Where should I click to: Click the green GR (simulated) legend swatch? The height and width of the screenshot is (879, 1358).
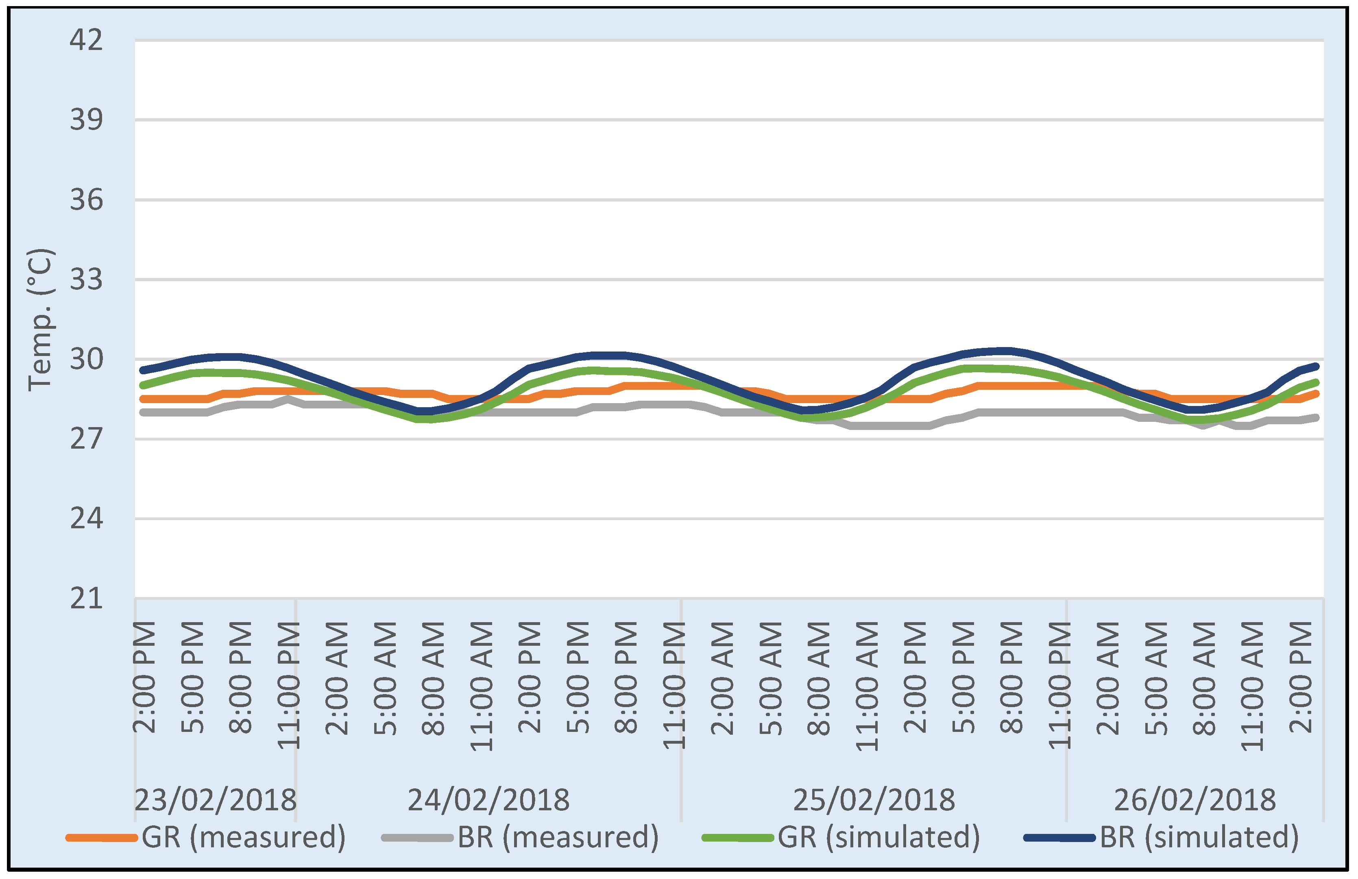[x=738, y=838]
